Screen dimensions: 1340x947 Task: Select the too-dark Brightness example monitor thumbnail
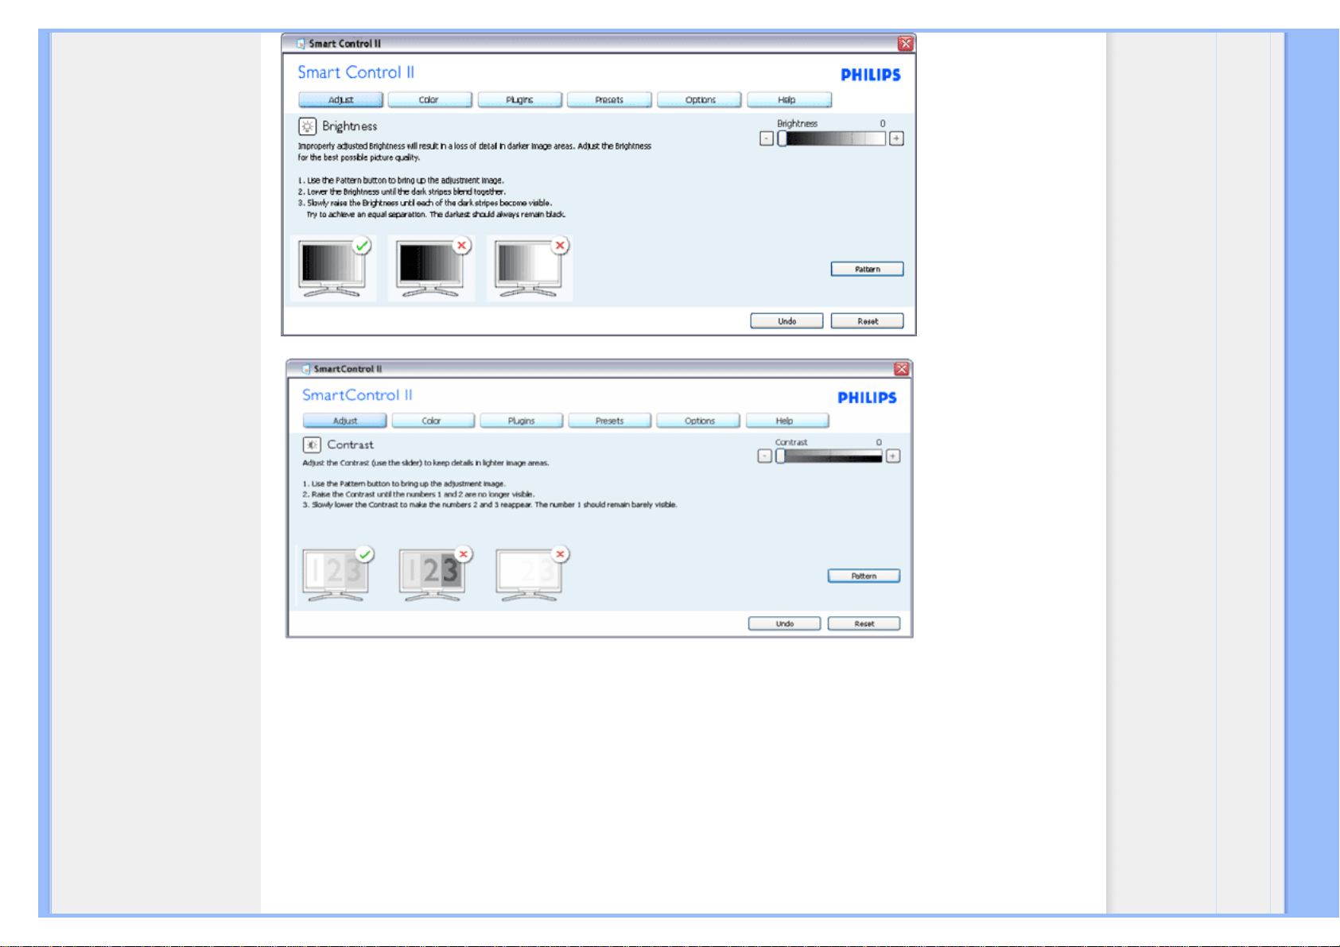click(430, 268)
